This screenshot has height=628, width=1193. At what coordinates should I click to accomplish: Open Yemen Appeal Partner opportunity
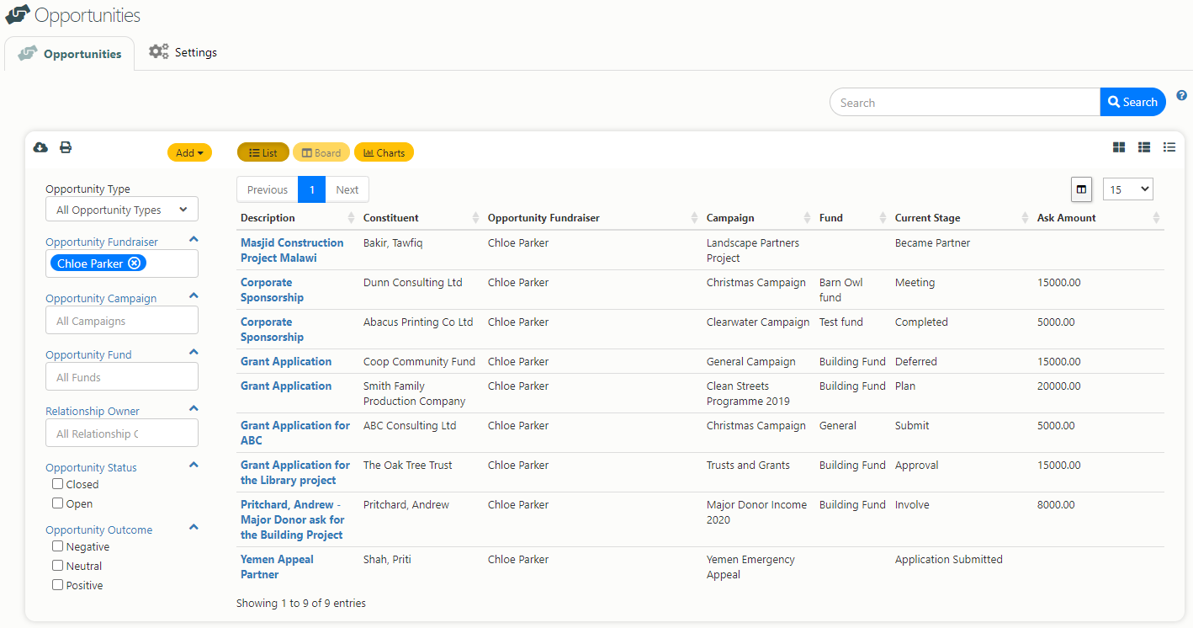pos(277,567)
